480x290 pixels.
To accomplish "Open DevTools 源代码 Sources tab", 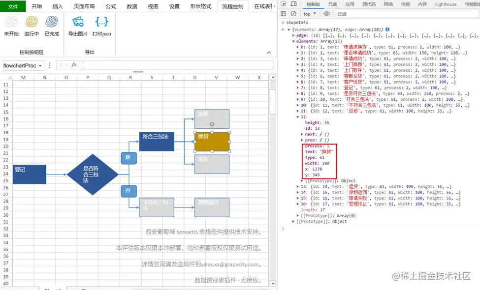I will click(x=369, y=4).
